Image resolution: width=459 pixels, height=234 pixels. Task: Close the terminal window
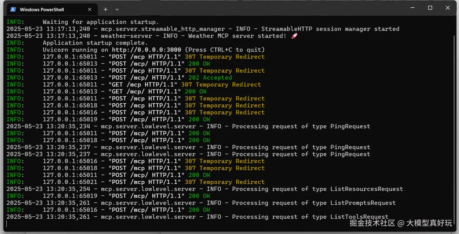click(x=448, y=8)
